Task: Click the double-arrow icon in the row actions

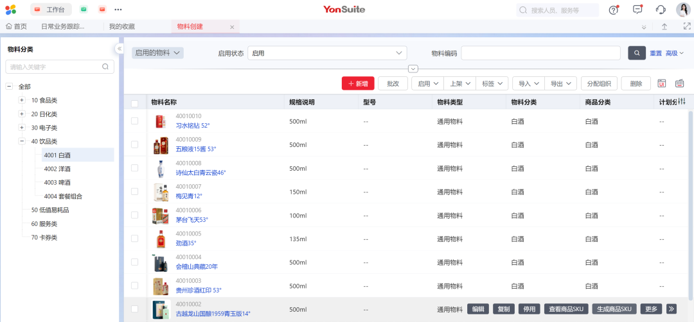Action: coord(672,309)
